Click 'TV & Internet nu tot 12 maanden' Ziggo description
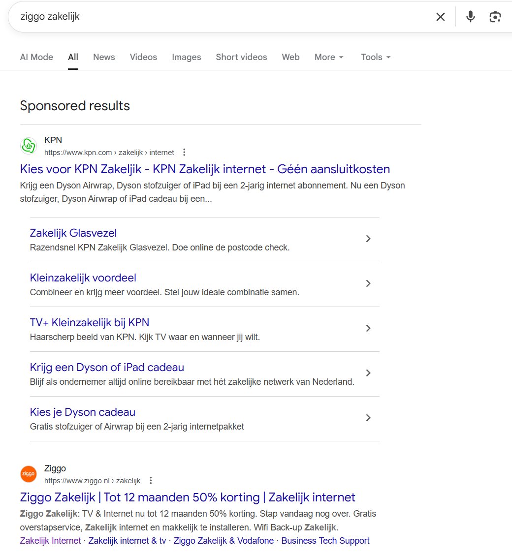Image resolution: width=512 pixels, height=557 pixels. coord(198,521)
